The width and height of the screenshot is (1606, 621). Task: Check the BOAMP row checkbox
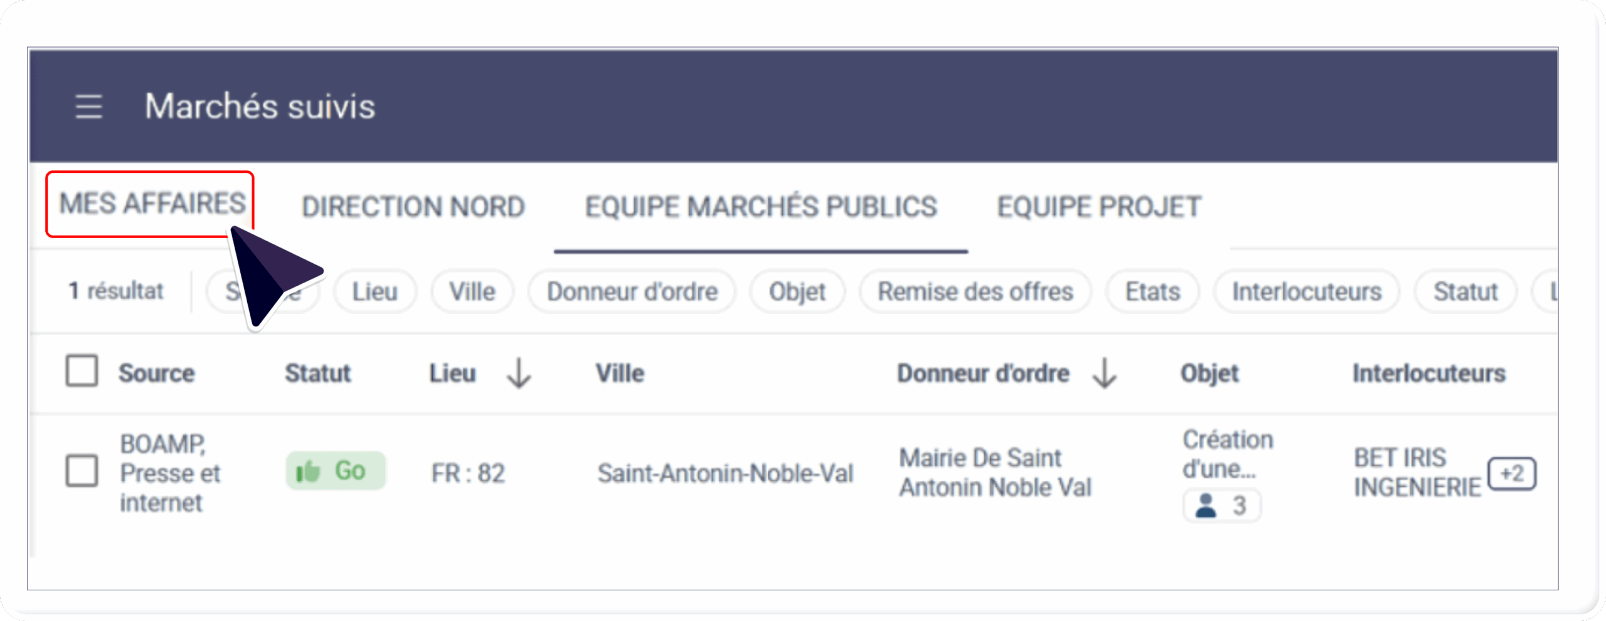tap(82, 471)
